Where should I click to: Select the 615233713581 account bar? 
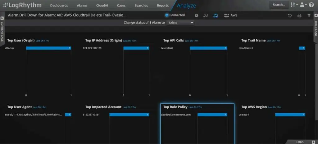coord(129,115)
